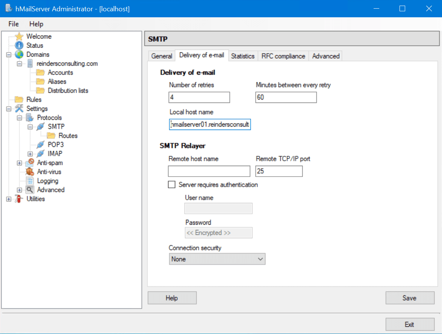
Task: Select the Utilities icon
Action: (18, 199)
